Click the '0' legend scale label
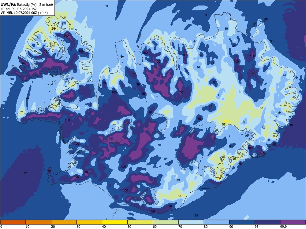306x229 pixels. click(x=1, y=227)
